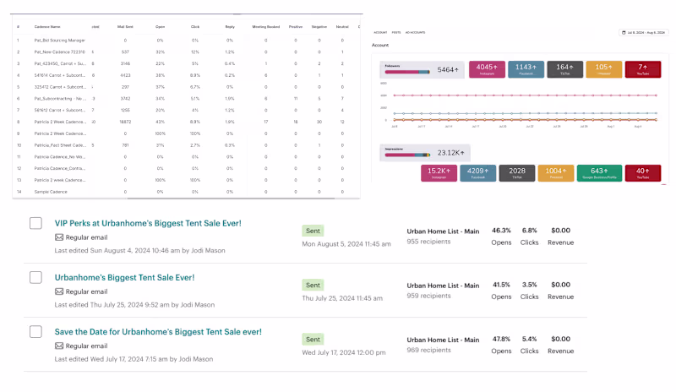Open Save the Date for Urbanhome's campaign link
This screenshot has height=392, width=676.
pos(158,332)
